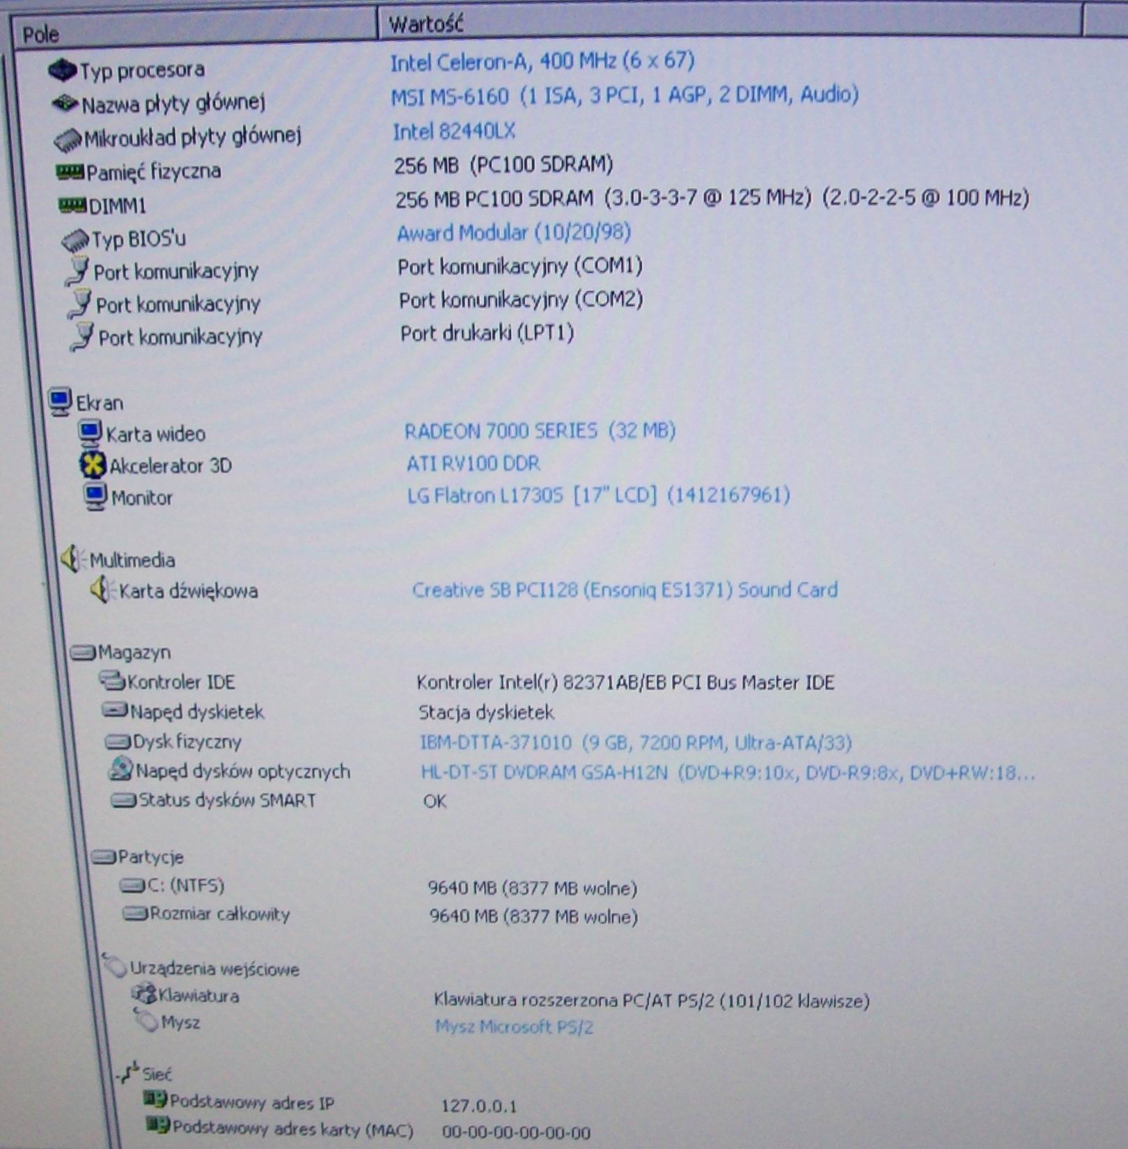Click the Podstawowy adres karty (MAC) icon

tap(158, 1125)
